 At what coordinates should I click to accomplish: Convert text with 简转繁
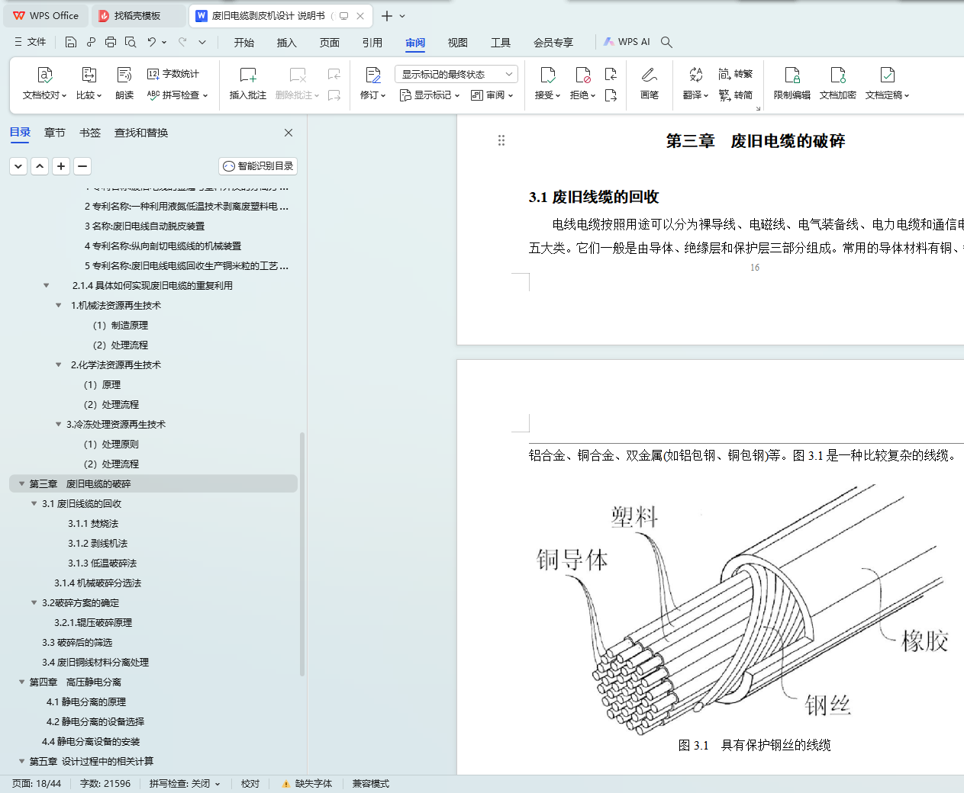point(736,74)
